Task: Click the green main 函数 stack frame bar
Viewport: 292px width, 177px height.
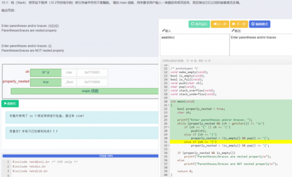Action: (85, 91)
